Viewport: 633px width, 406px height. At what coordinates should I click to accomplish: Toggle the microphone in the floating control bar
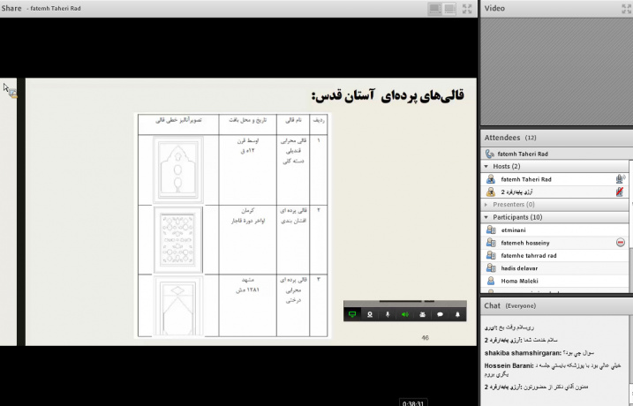[388, 314]
